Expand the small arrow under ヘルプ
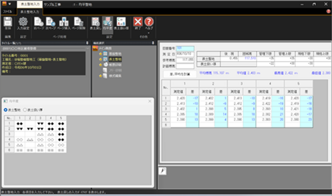The image size is (332, 196). coord(149,33)
